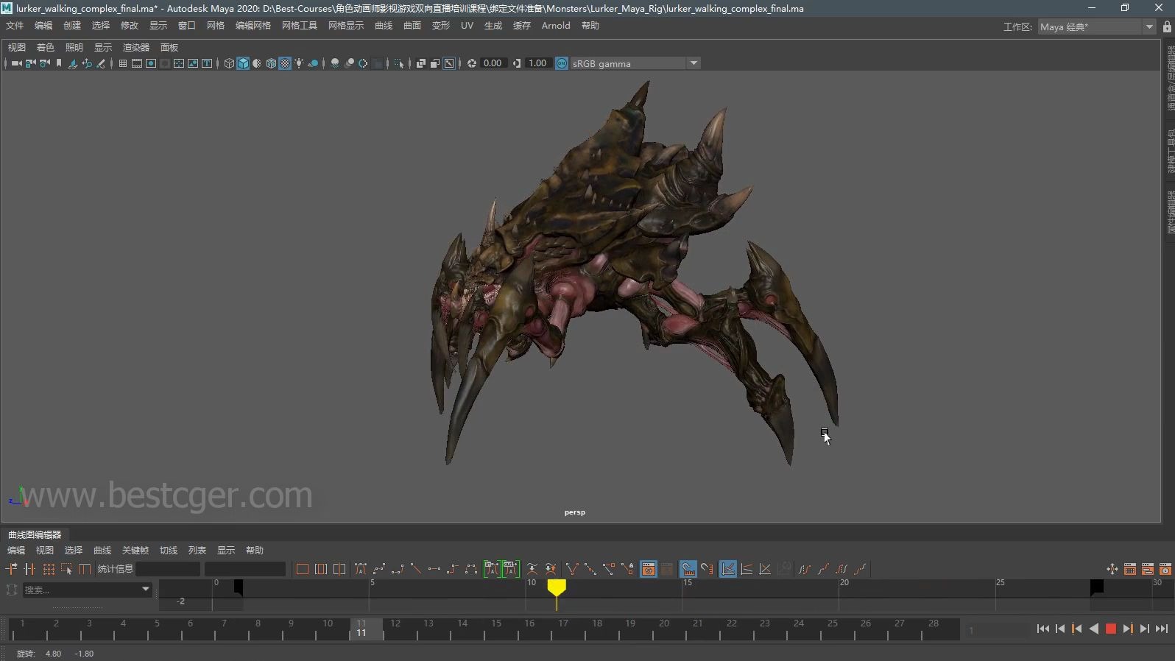The image size is (1175, 661).
Task: Click the camera bookmarks icon
Action: pyautogui.click(x=59, y=63)
